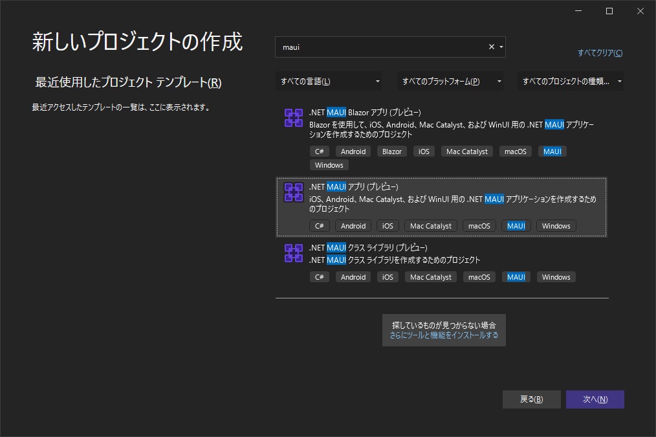Click the MAUI tag of クラス ライブラリ template
Viewport: 656px width, 437px height.
(x=516, y=277)
